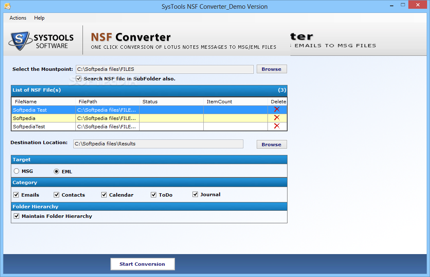Toggle the Calendar category checkbox
Viewport: 430px width, 277px height.
[x=104, y=195]
